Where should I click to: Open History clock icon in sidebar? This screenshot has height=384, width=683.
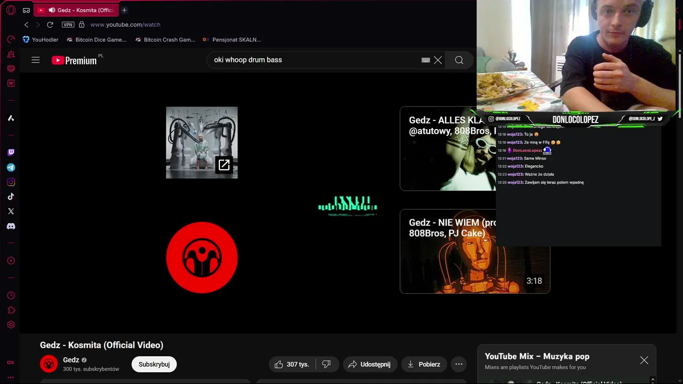point(11,295)
